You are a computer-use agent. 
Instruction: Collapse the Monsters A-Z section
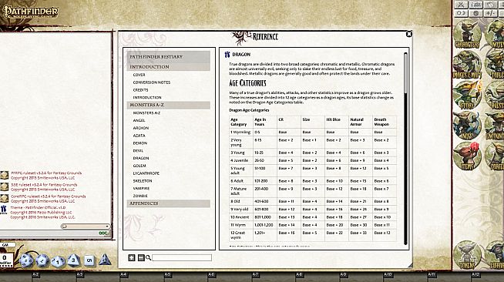click(169, 105)
